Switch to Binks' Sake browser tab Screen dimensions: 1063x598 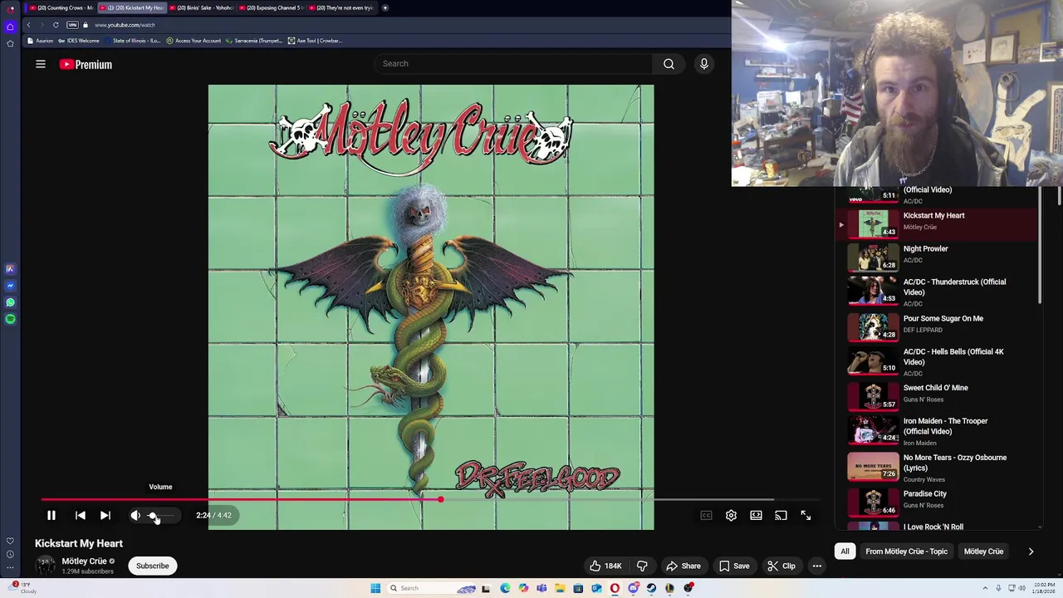point(203,7)
